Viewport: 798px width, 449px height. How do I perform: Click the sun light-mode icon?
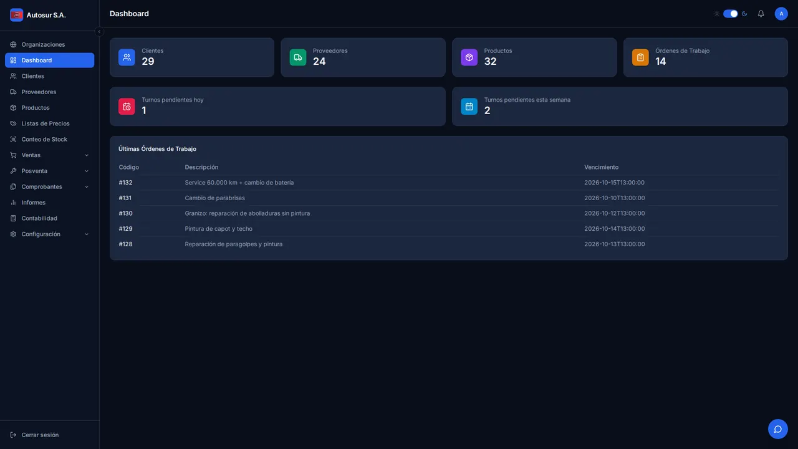717,14
